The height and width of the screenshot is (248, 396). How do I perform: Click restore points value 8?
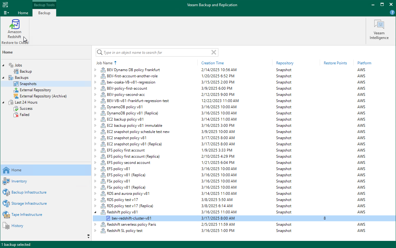325,218
